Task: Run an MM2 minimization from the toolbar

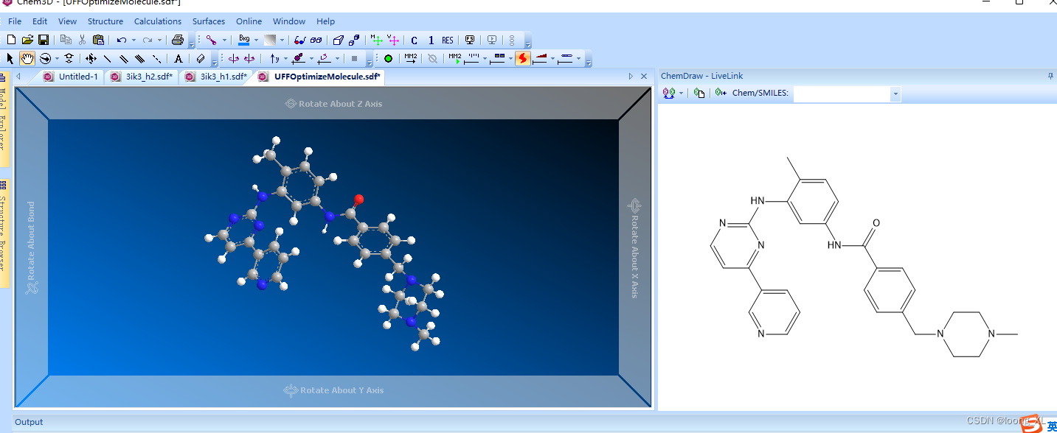Action: click(x=410, y=58)
